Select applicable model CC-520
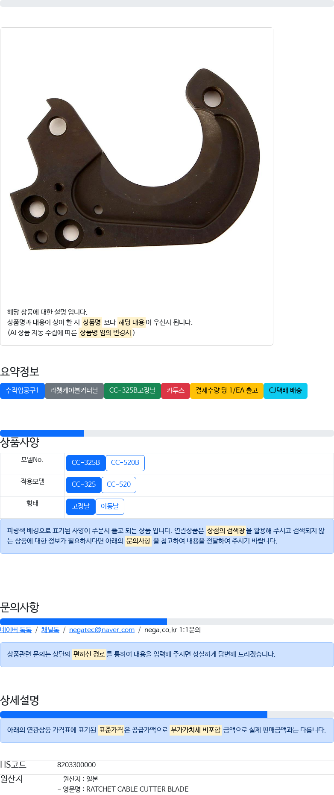This screenshot has width=334, height=795. [x=119, y=485]
